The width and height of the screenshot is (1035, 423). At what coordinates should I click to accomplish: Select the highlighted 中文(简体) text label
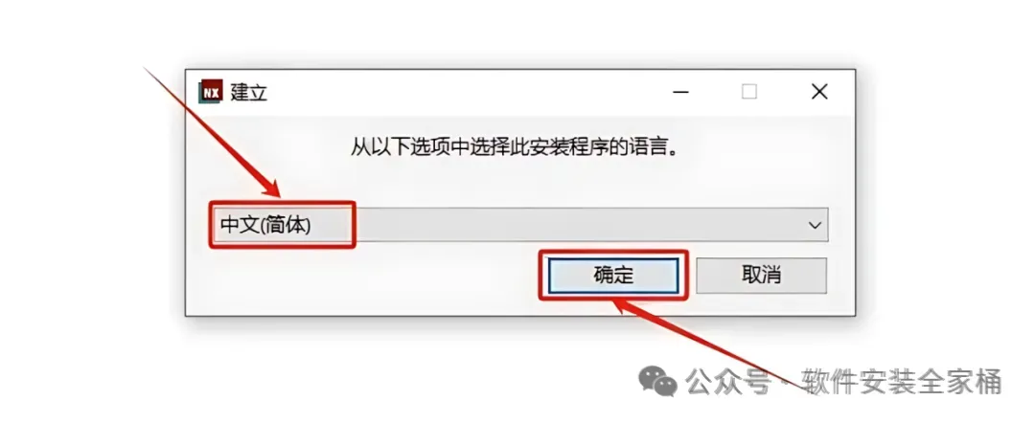pyautogui.click(x=265, y=225)
